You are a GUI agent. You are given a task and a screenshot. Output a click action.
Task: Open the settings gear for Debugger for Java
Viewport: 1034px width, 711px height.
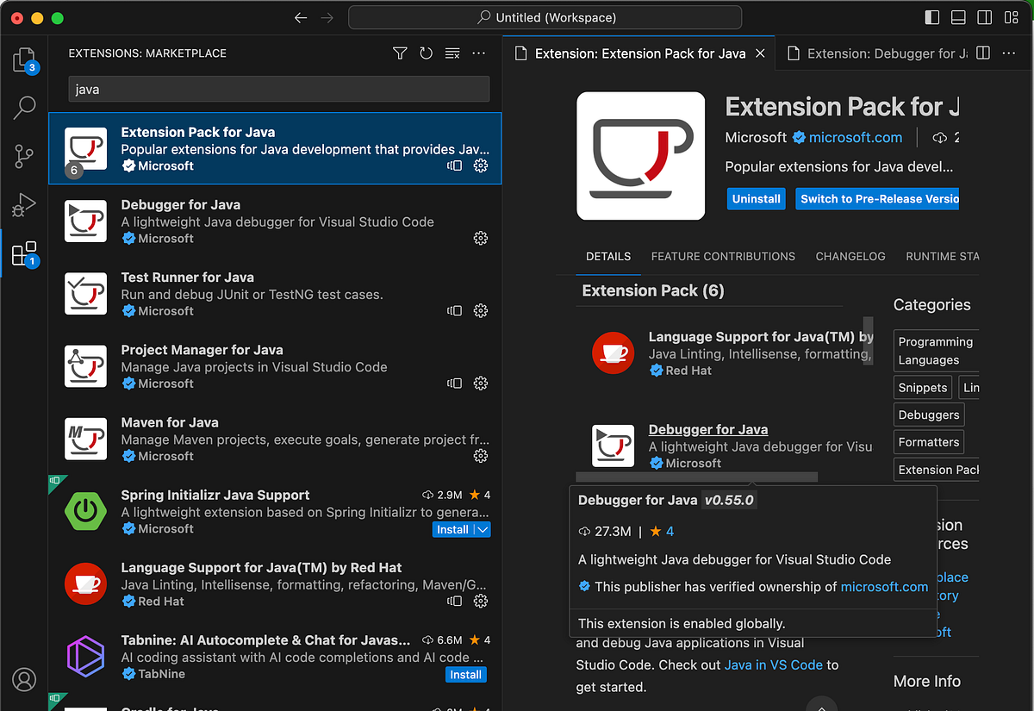480,238
